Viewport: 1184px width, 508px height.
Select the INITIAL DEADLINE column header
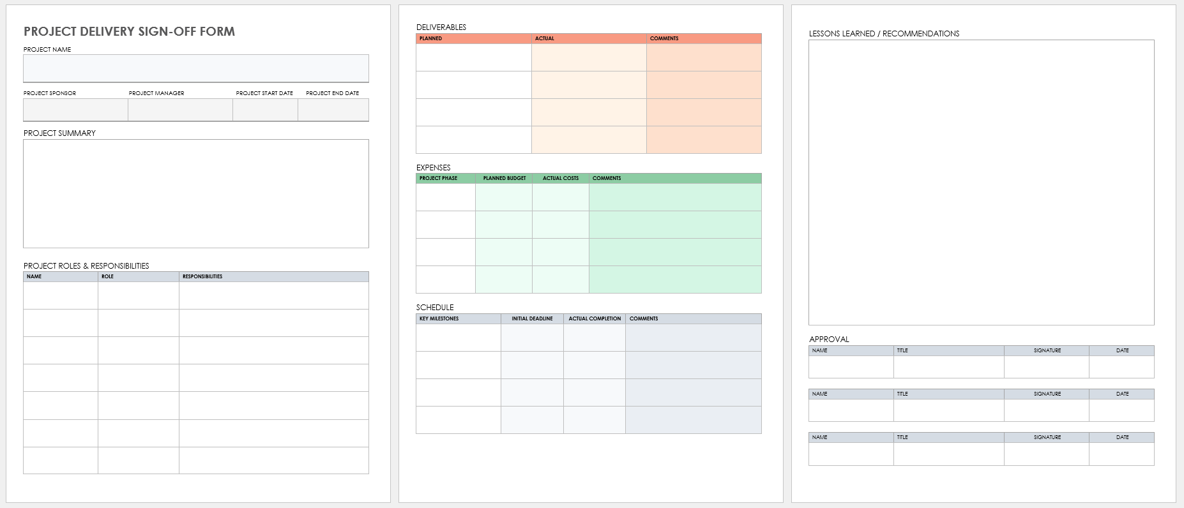click(x=532, y=318)
